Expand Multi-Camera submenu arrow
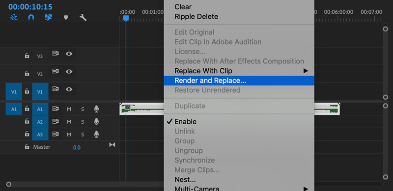Screen dimensions: 393x191 tap(306, 188)
